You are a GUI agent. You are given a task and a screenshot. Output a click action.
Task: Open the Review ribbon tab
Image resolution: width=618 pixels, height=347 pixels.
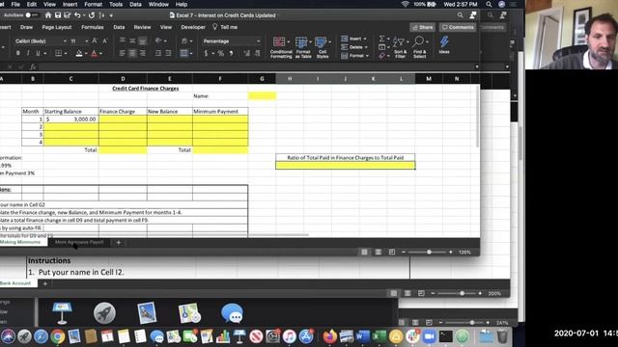pyautogui.click(x=142, y=27)
